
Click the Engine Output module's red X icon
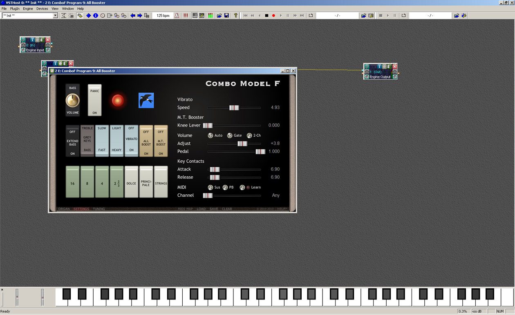click(394, 67)
